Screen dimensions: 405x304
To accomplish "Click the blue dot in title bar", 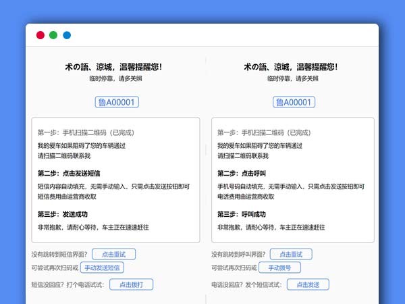I will click(x=67, y=35).
